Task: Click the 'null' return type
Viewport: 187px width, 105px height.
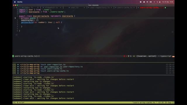Action: coord(58,22)
